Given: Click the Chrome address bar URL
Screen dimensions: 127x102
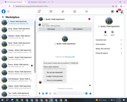Looking at the screenshot, I should coord(31,6).
